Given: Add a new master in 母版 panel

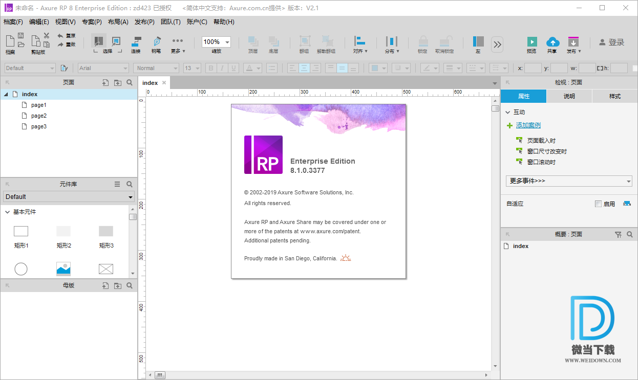Looking at the screenshot, I should pos(105,285).
